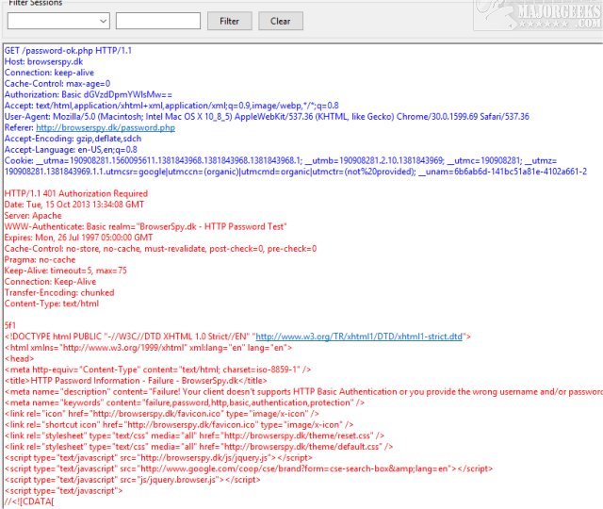Select the Transfer-Encoding: chunked line
The image size is (603, 509).
coord(59,293)
